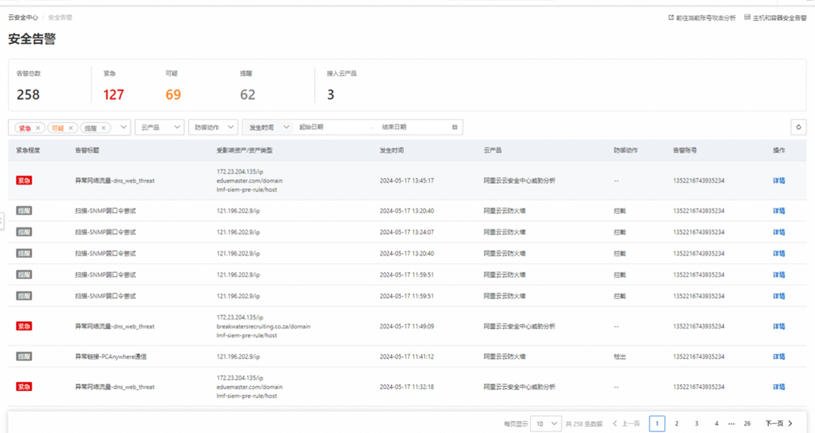
Task: Change the per-page count dropdown showing 10
Action: 546,423
